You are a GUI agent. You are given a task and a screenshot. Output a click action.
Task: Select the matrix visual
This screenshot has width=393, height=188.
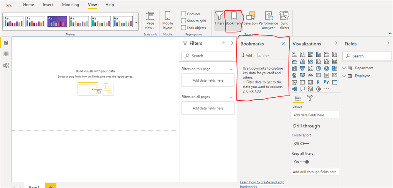click(310, 82)
